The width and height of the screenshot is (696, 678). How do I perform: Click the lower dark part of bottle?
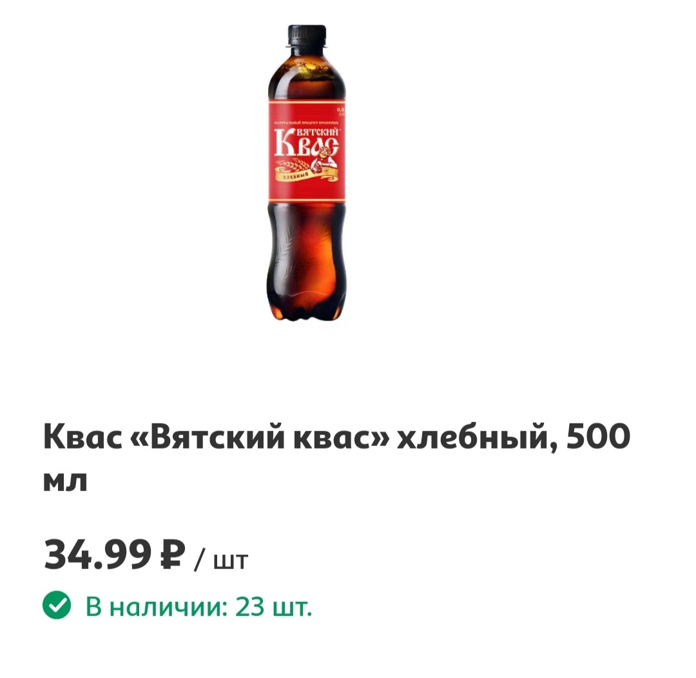[x=307, y=262]
